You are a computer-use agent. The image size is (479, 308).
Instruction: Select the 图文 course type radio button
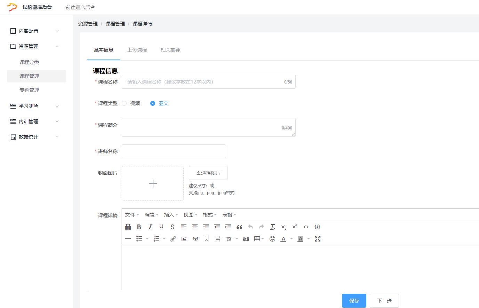point(153,103)
